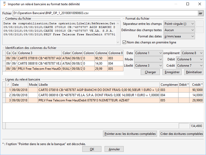Cancel with the Annuler button
Screen dimensions: 206x155
pyautogui.click(x=114, y=149)
